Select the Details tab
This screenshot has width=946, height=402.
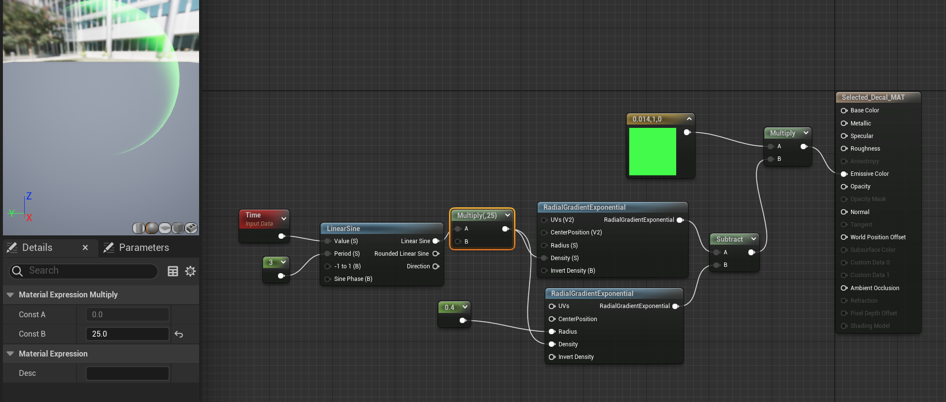click(x=37, y=247)
